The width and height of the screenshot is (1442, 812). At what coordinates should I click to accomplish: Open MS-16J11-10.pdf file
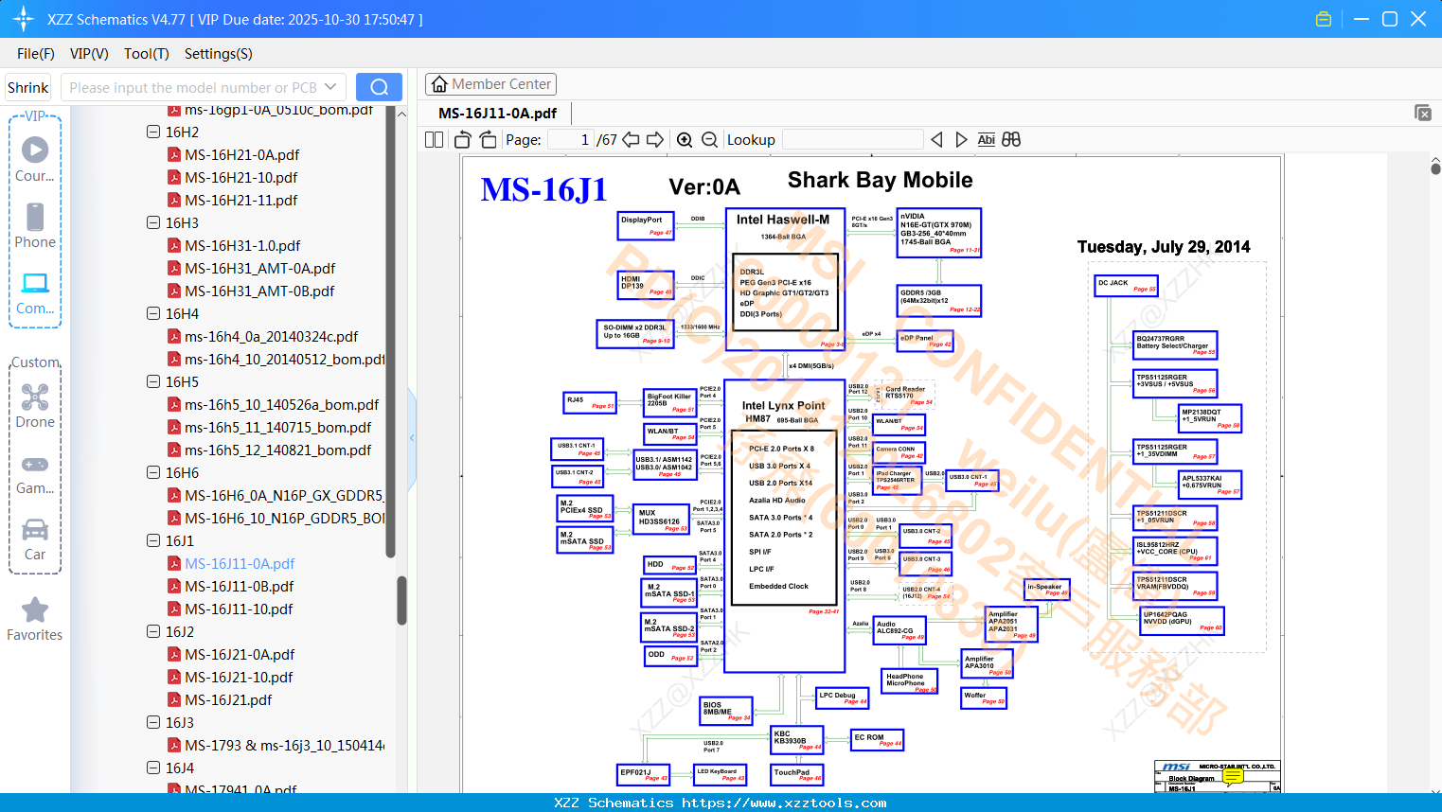click(239, 609)
